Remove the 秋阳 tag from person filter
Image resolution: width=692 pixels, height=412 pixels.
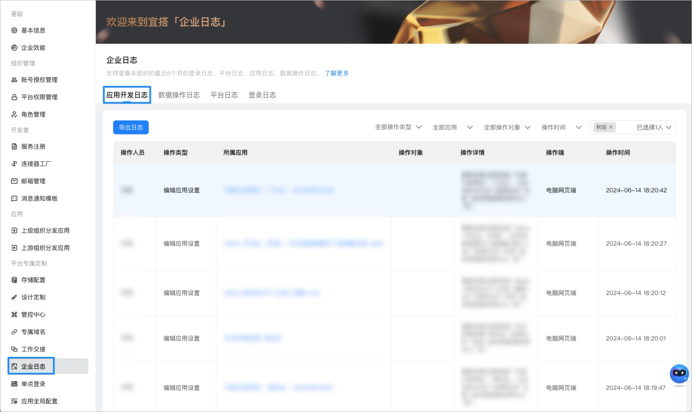tap(610, 127)
